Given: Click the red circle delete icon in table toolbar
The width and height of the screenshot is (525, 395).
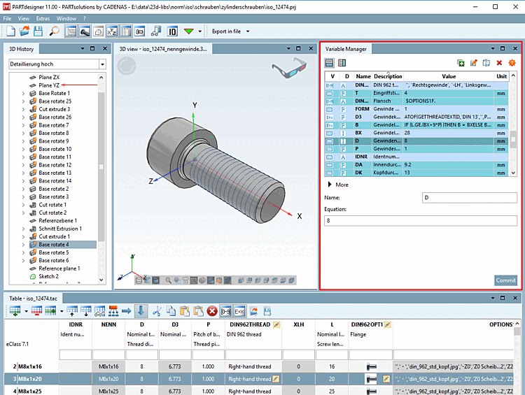Looking at the screenshot, I should [x=212, y=310].
